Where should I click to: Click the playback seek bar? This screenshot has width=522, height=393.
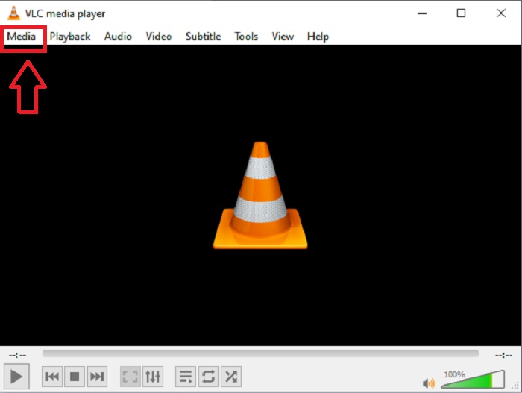[260, 353]
